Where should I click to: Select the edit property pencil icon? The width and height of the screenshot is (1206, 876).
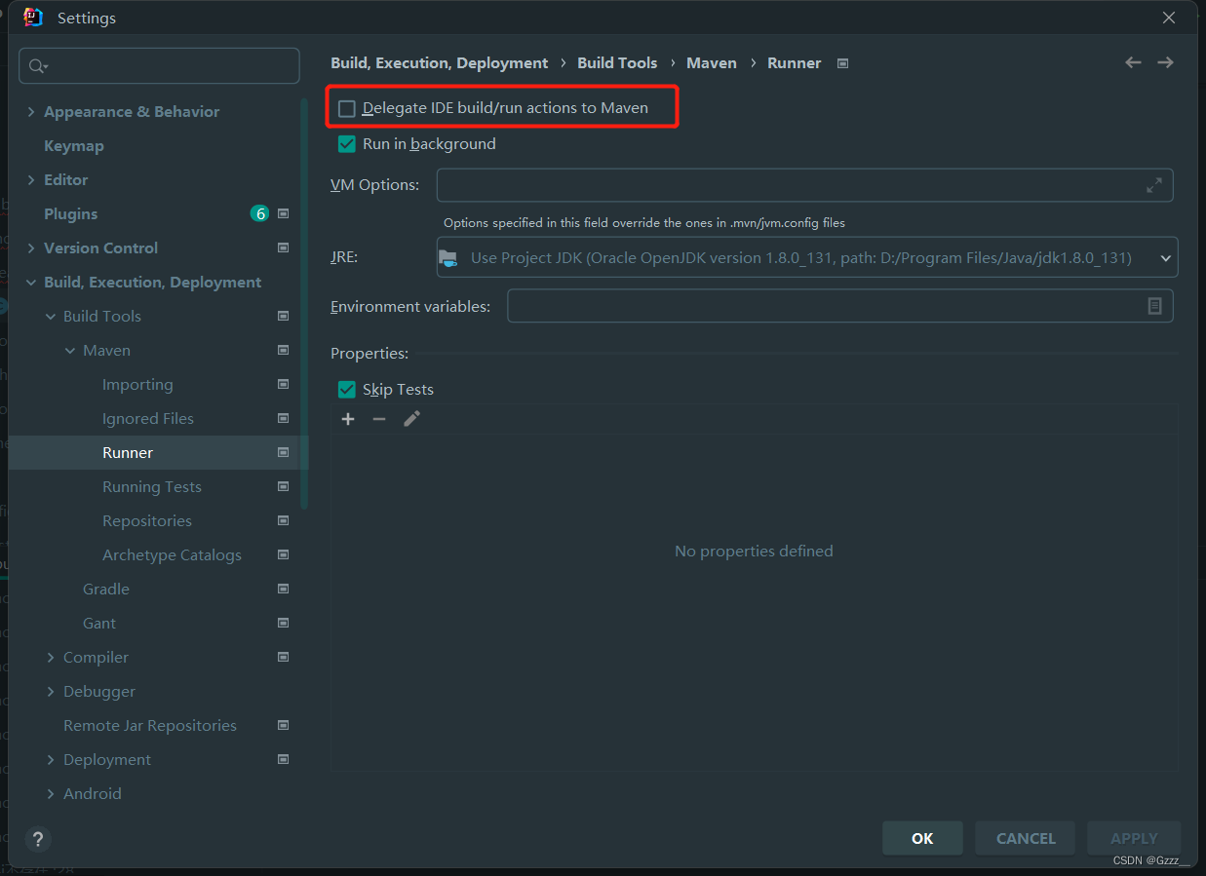pyautogui.click(x=411, y=418)
